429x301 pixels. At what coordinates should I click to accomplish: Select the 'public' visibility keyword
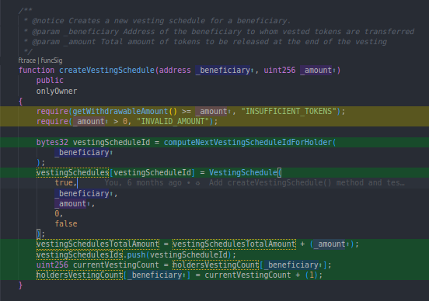50,81
